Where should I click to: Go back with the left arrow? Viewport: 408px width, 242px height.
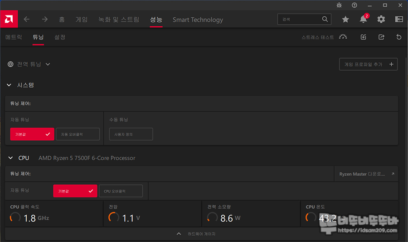27,19
